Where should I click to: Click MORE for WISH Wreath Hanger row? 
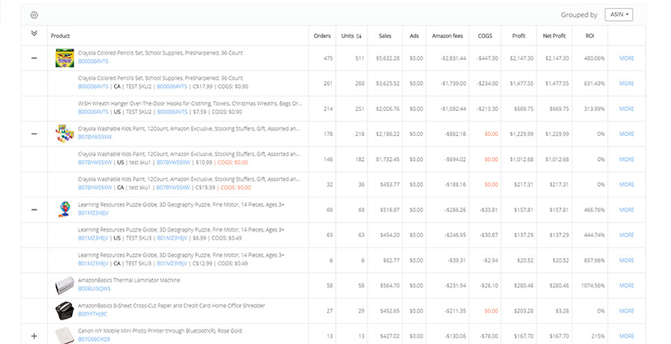coord(626,108)
